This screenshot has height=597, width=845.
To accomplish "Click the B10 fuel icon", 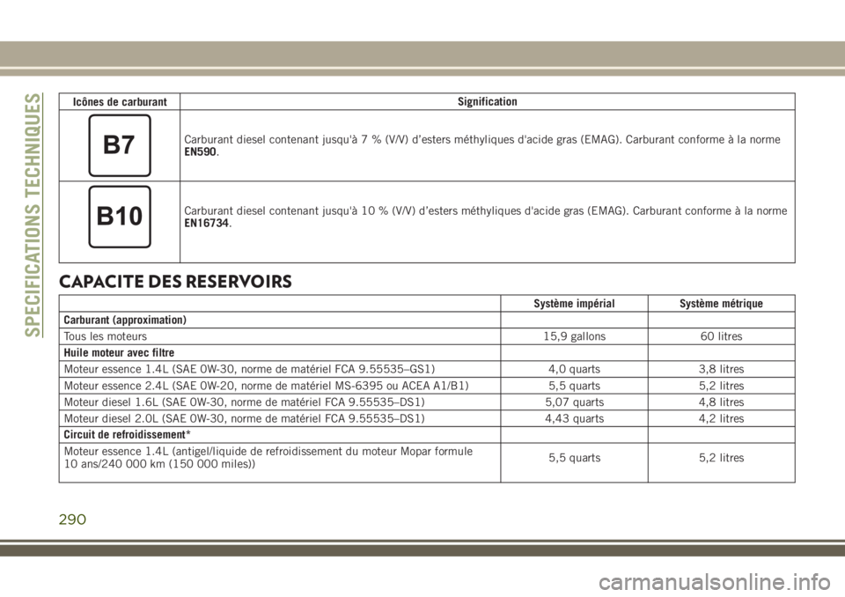I will (120, 217).
